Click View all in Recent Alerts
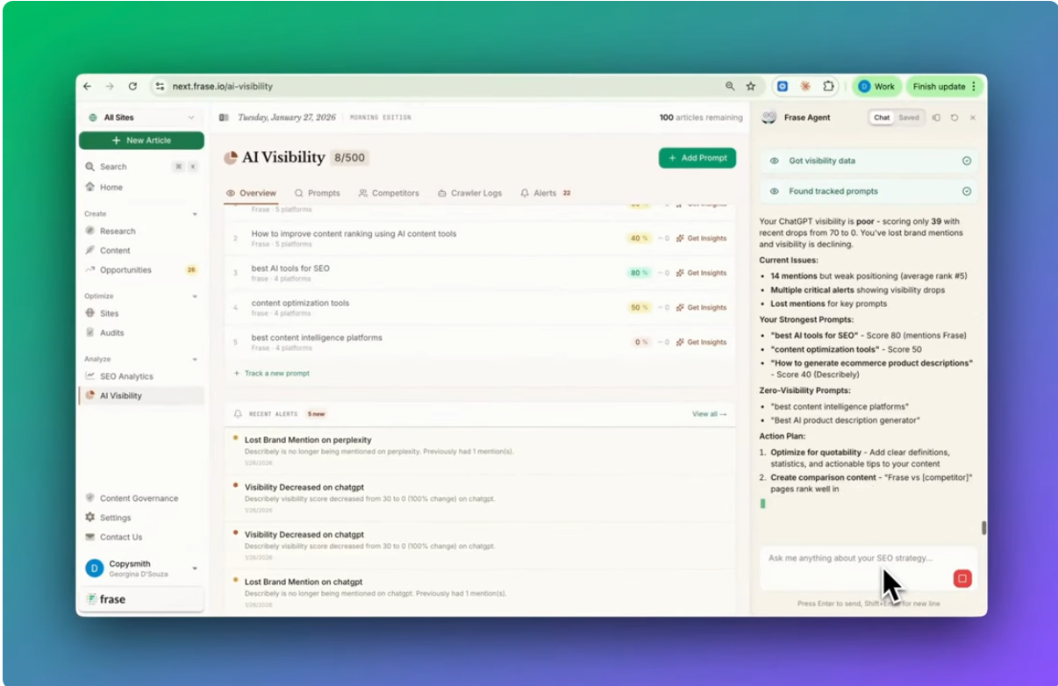1058x686 pixels. (709, 414)
